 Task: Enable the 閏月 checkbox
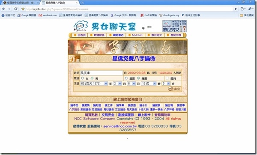click(167, 78)
